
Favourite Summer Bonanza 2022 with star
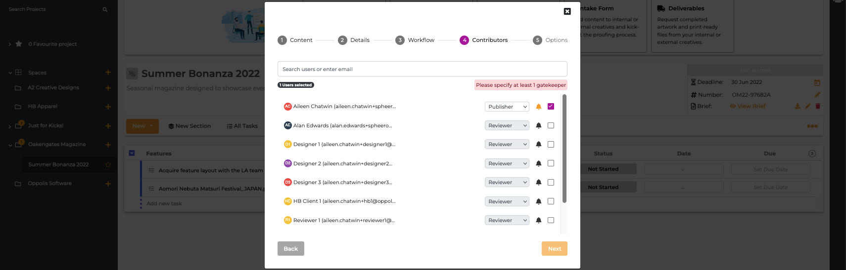(x=108, y=164)
